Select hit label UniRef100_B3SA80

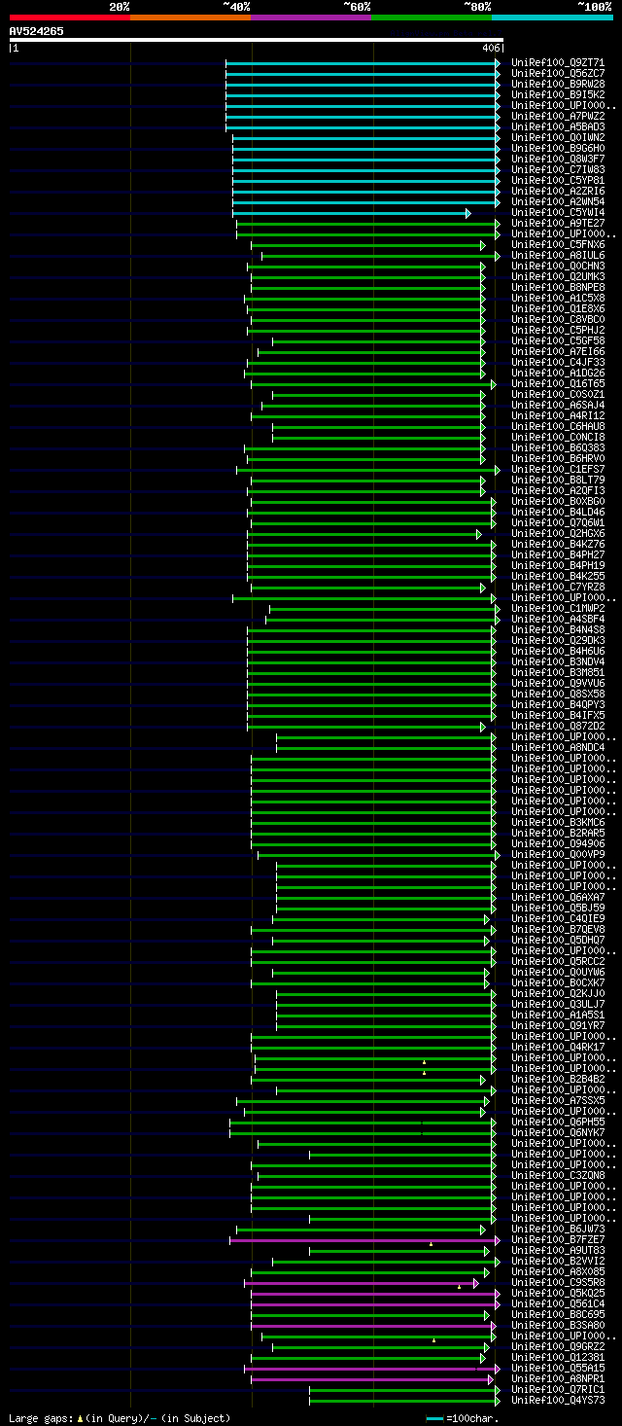(x=558, y=1326)
